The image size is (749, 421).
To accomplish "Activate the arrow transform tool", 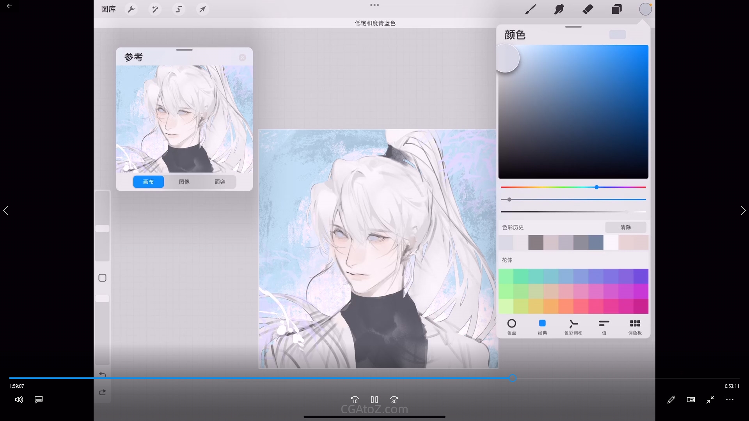I will click(x=202, y=9).
